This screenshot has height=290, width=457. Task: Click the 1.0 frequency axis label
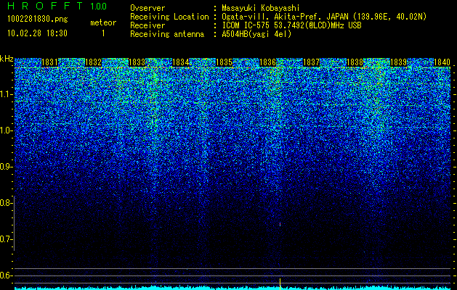click(x=6, y=130)
